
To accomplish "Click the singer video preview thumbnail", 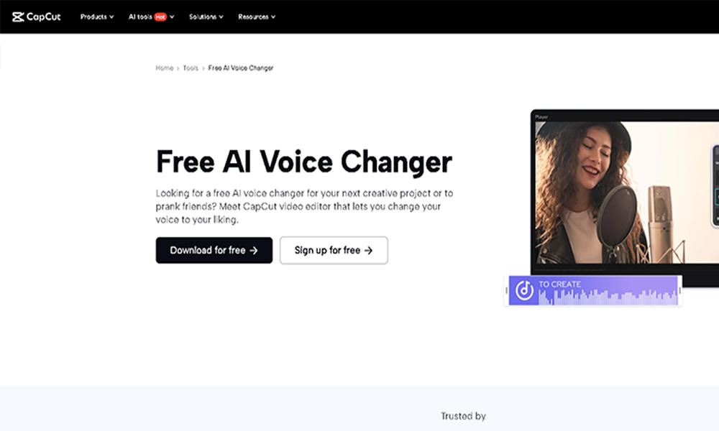I will point(627,193).
